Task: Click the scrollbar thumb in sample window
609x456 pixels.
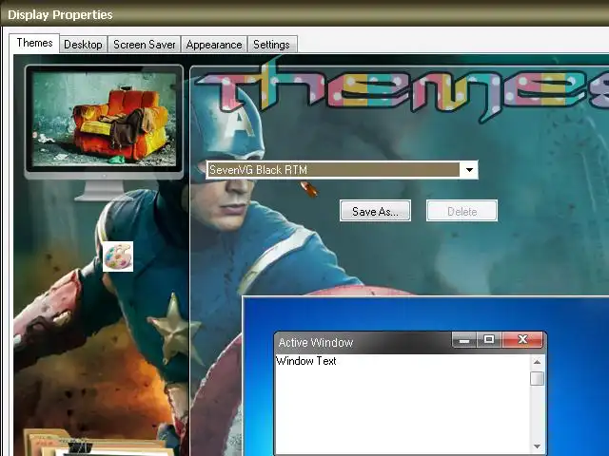Action: (x=537, y=378)
